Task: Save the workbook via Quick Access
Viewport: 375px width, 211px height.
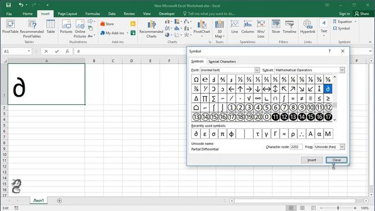Action: click(8, 5)
